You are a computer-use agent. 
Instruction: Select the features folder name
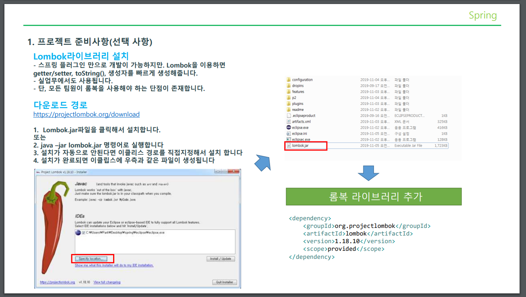[x=298, y=92]
